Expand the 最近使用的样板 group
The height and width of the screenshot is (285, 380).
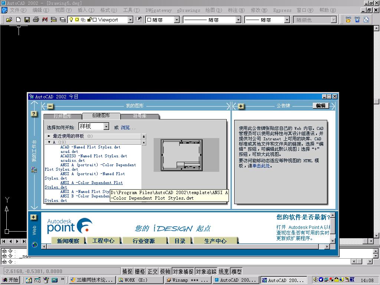coord(49,136)
